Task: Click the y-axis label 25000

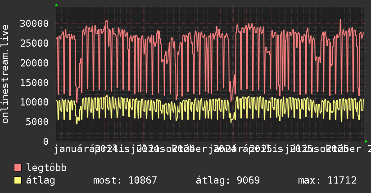Action: pos(34,43)
